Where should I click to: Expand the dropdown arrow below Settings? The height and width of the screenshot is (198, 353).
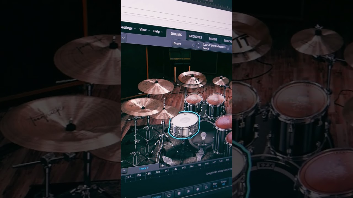[123, 38]
